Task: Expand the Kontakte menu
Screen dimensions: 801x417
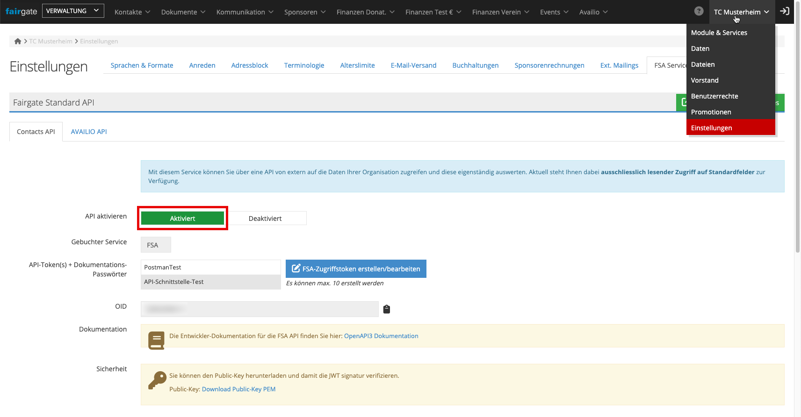Action: pos(132,12)
